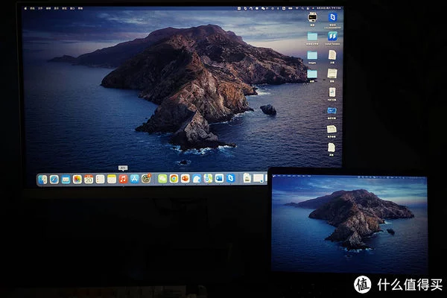The height and width of the screenshot is (298, 447).
Task: Select the Images folder on the desktop
Action: pyautogui.click(x=312, y=55)
